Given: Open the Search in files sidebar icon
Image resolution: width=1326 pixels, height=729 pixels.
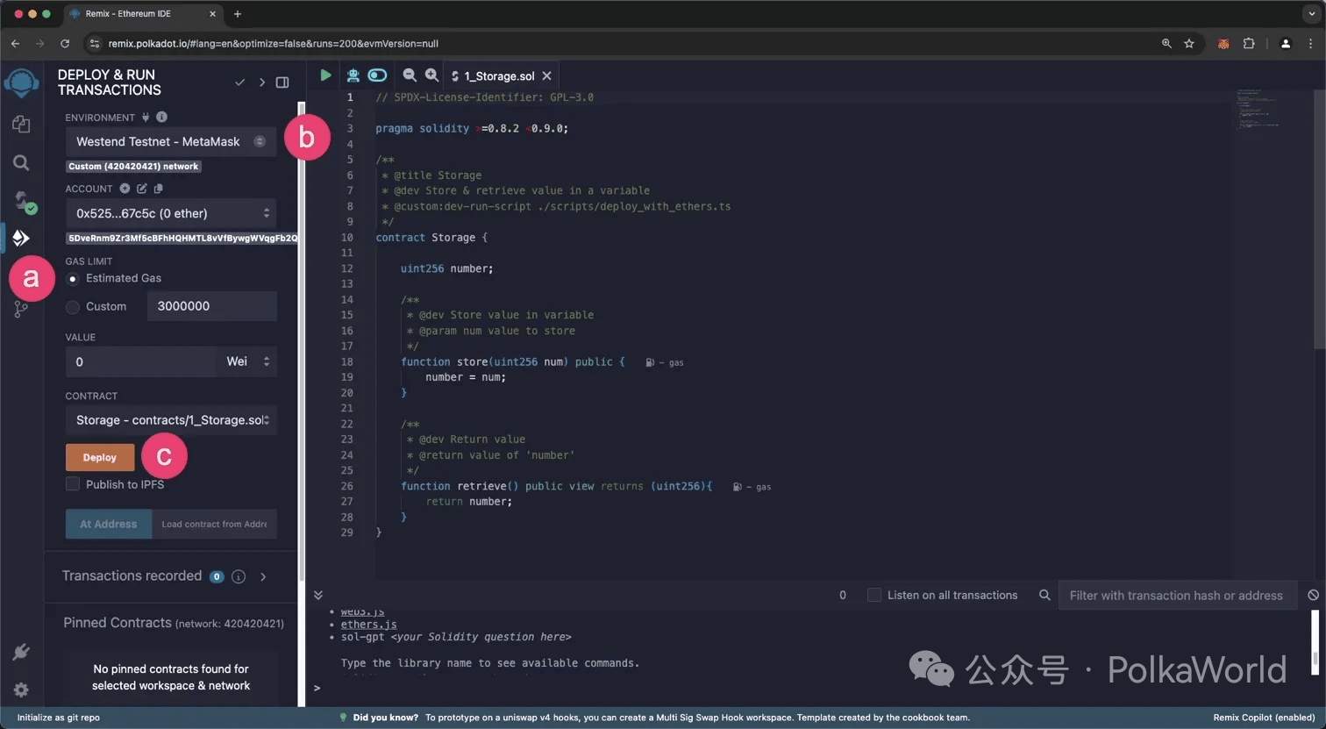Looking at the screenshot, I should 21,162.
